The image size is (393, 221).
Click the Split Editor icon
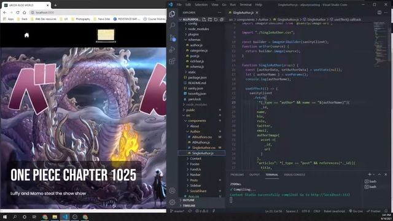point(379,12)
